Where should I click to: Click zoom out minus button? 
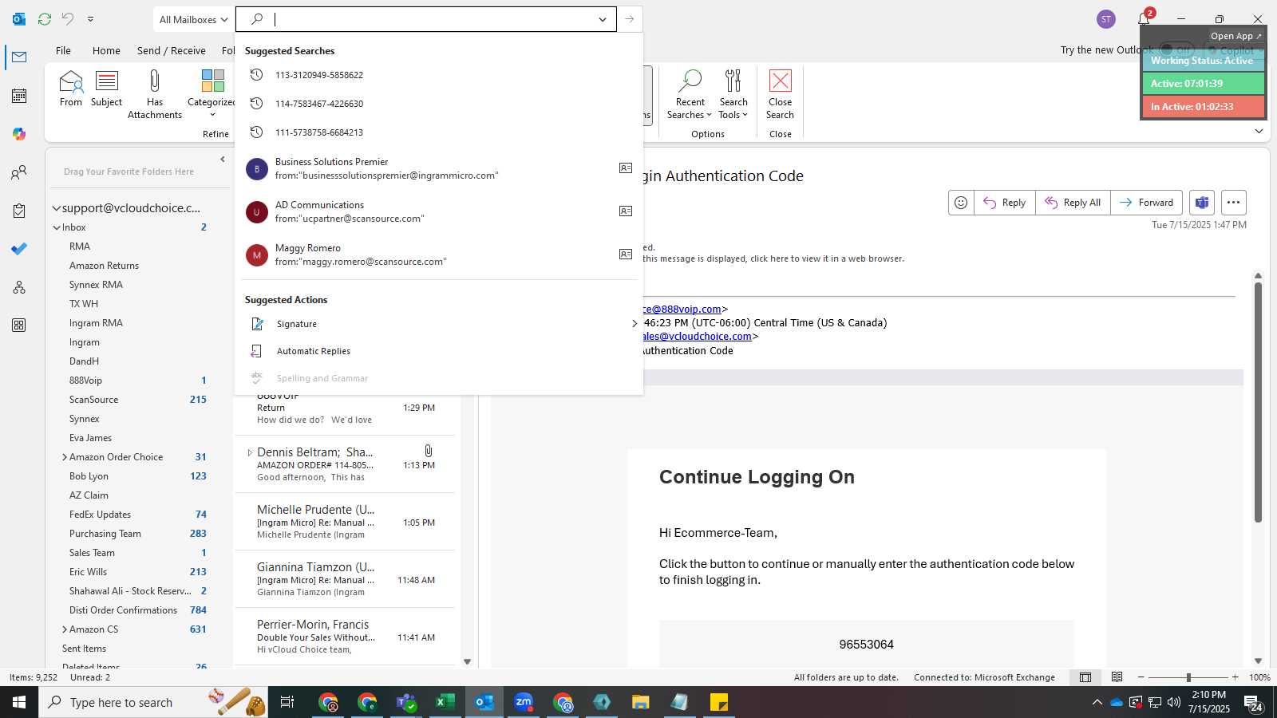1141,677
